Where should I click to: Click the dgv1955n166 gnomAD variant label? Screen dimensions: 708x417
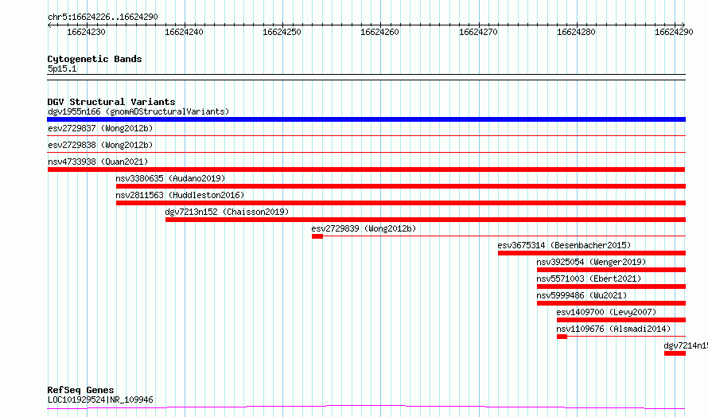click(138, 111)
